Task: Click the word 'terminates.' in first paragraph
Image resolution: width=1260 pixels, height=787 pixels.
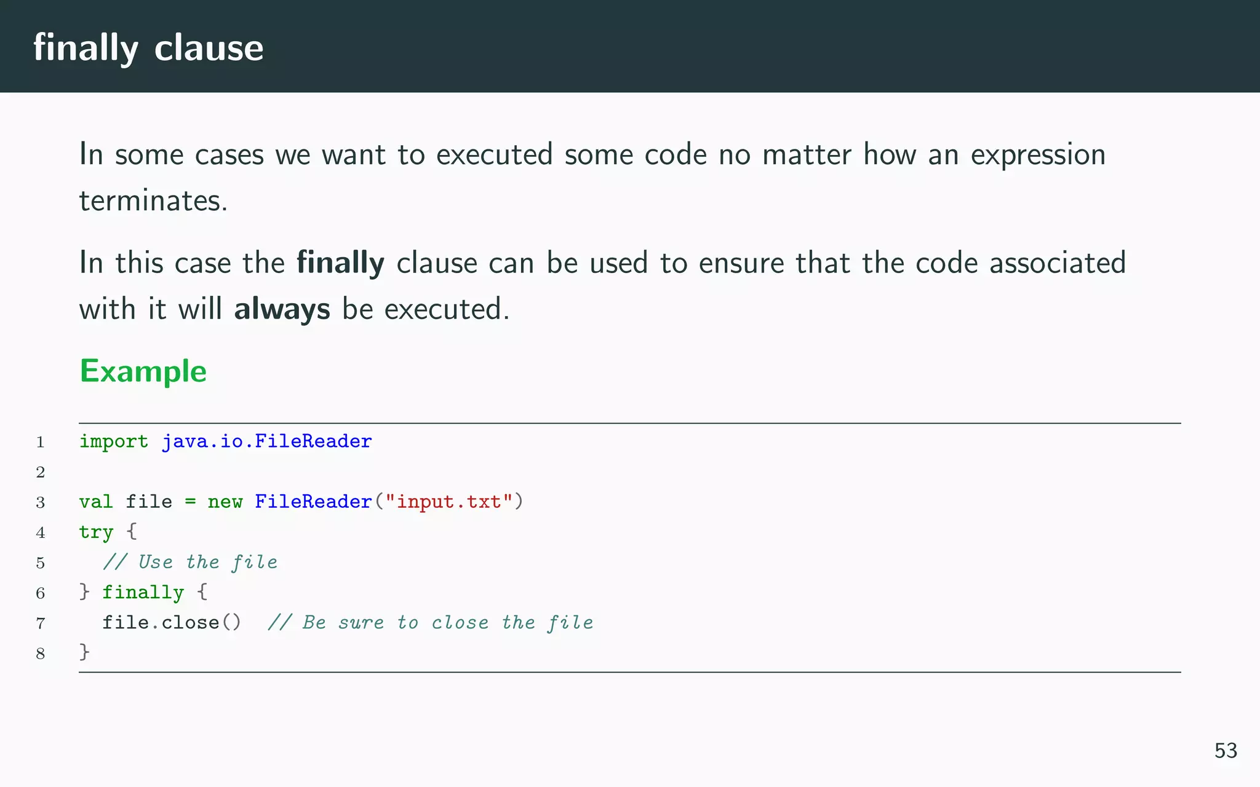Action: tap(153, 201)
